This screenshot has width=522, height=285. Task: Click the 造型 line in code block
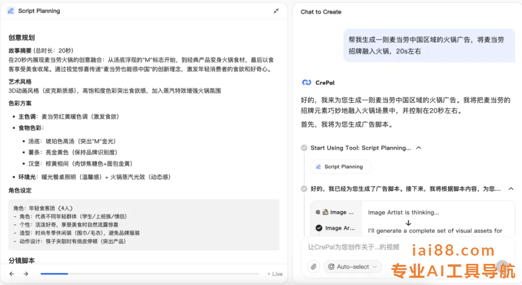click(76, 233)
